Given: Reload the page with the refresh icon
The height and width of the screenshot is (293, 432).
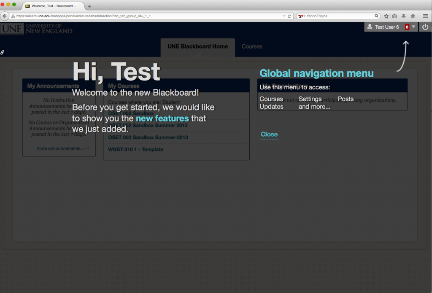Looking at the screenshot, I should click(x=289, y=16).
